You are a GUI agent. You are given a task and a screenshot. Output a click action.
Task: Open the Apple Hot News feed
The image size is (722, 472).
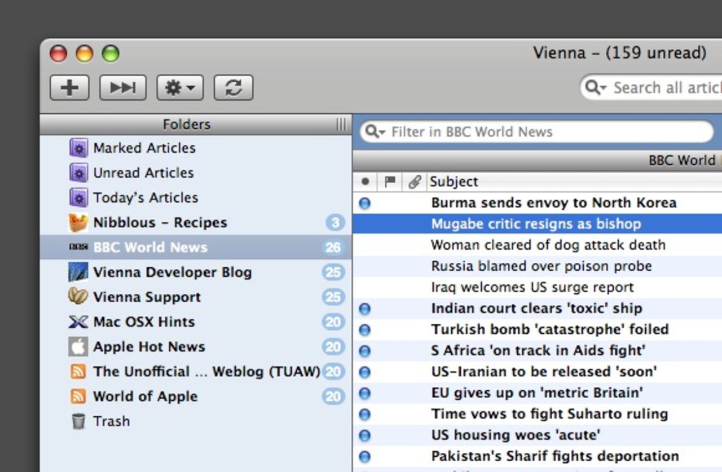[149, 346]
